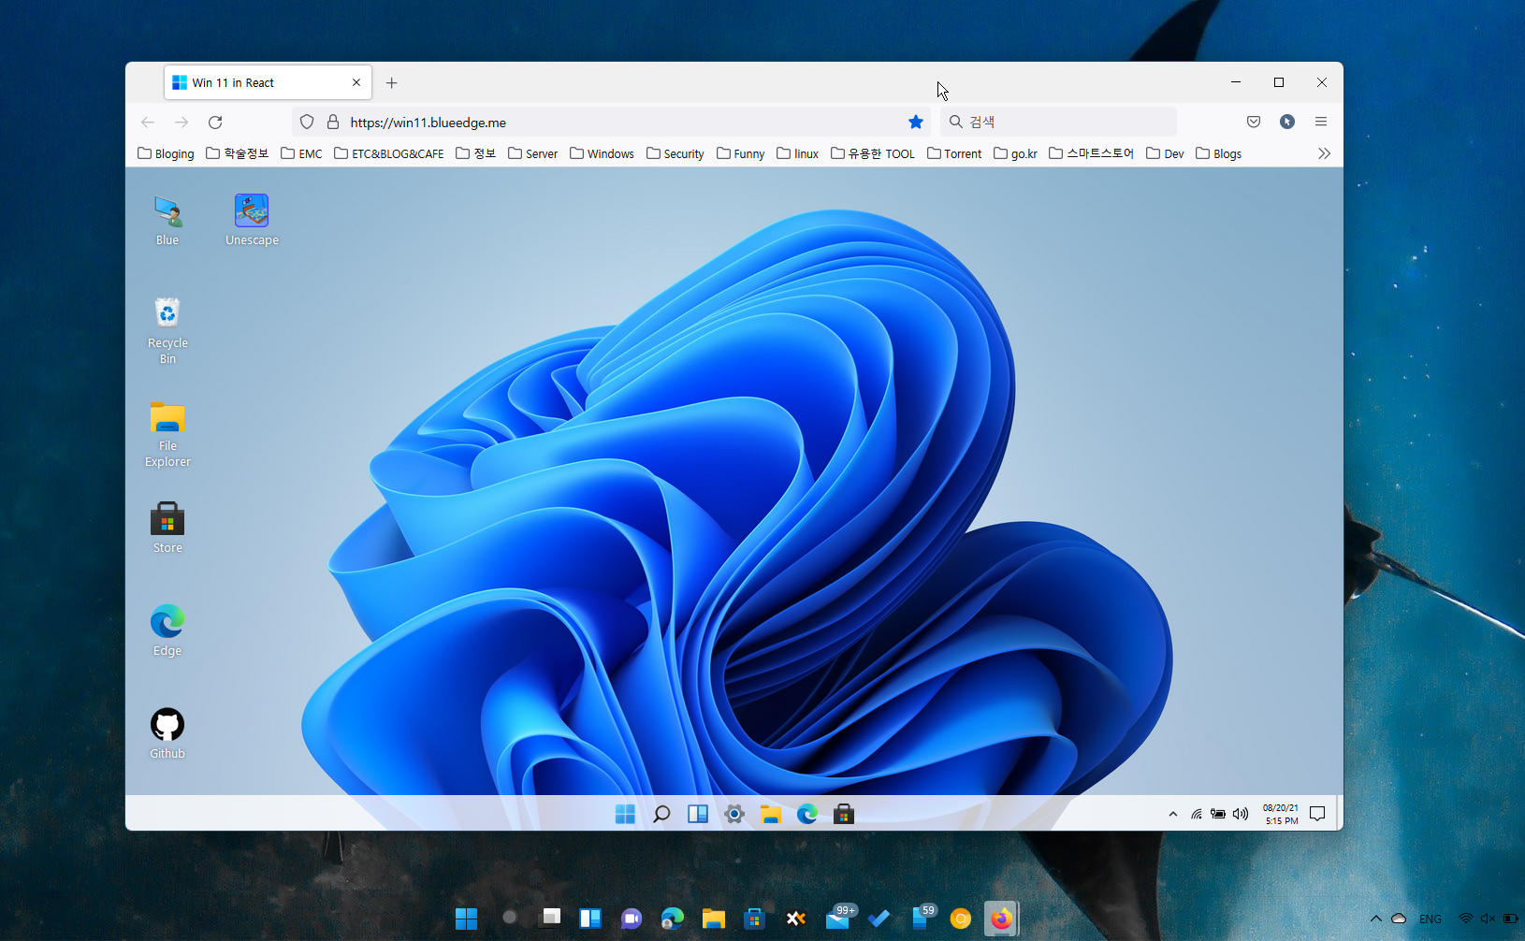Show more bookmarks with double chevron
The height and width of the screenshot is (941, 1525).
pyautogui.click(x=1324, y=153)
